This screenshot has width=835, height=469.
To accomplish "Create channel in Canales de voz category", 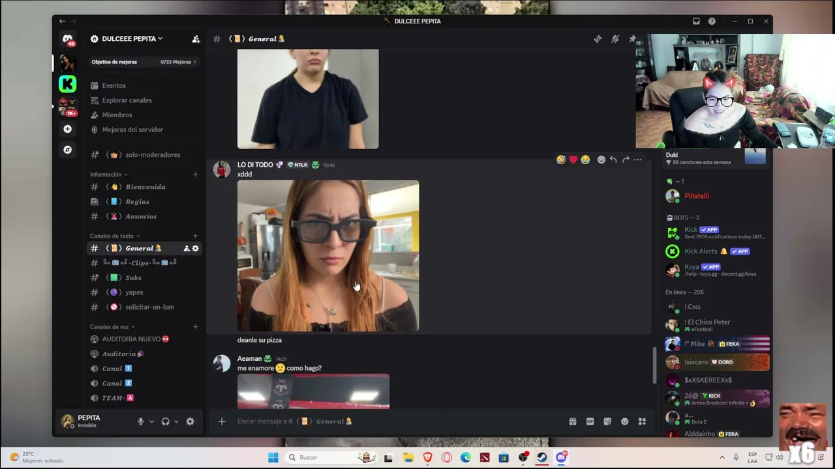I will [195, 327].
